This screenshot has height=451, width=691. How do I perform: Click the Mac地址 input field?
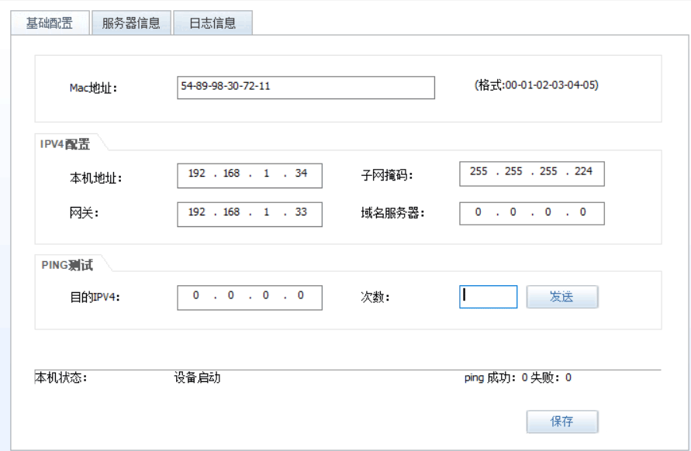[x=306, y=88]
